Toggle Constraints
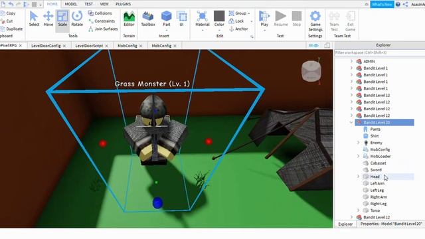The image size is (425, 239). coord(102,21)
